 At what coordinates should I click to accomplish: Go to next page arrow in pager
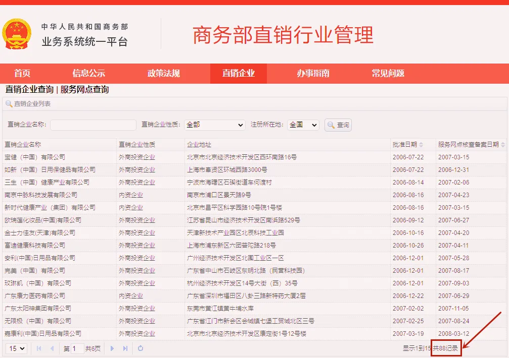coord(112,348)
